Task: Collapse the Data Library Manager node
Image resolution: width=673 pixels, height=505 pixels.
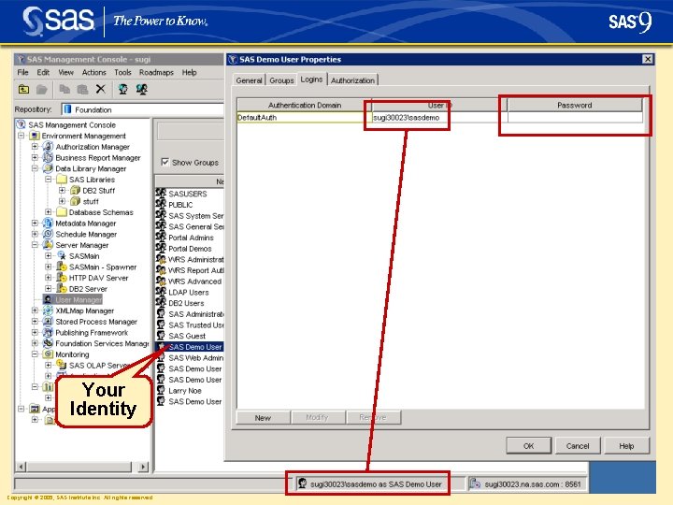Action: (35, 168)
